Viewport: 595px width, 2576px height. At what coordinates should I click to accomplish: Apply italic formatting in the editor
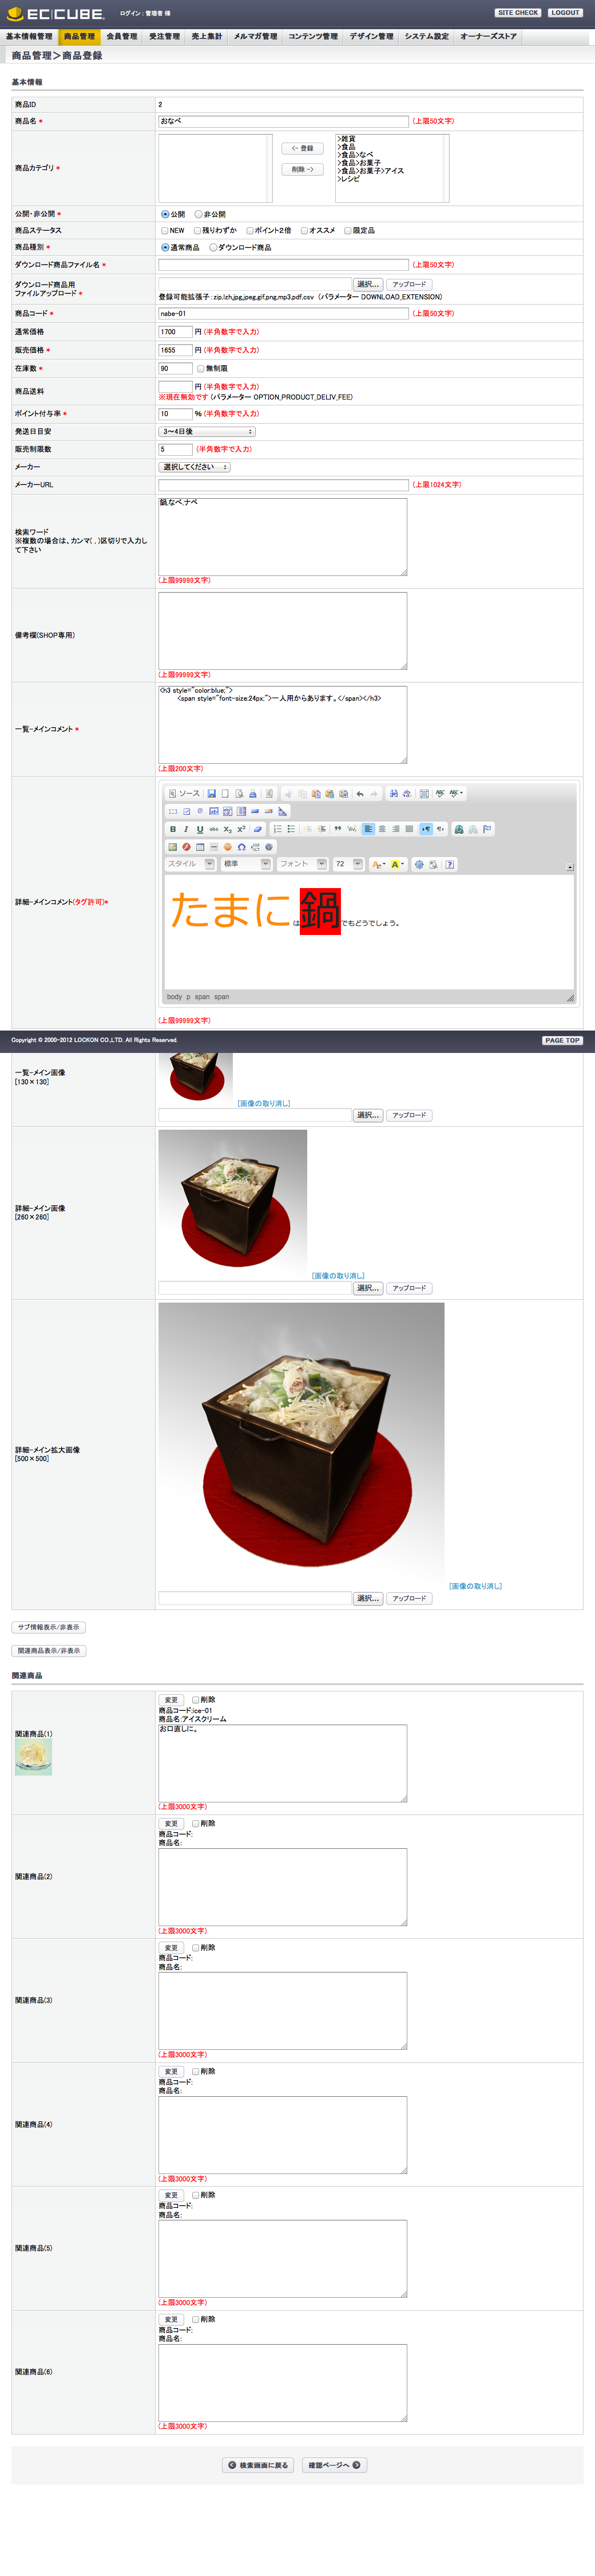click(x=186, y=829)
